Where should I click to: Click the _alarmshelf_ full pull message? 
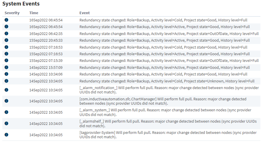[x=168, y=123]
